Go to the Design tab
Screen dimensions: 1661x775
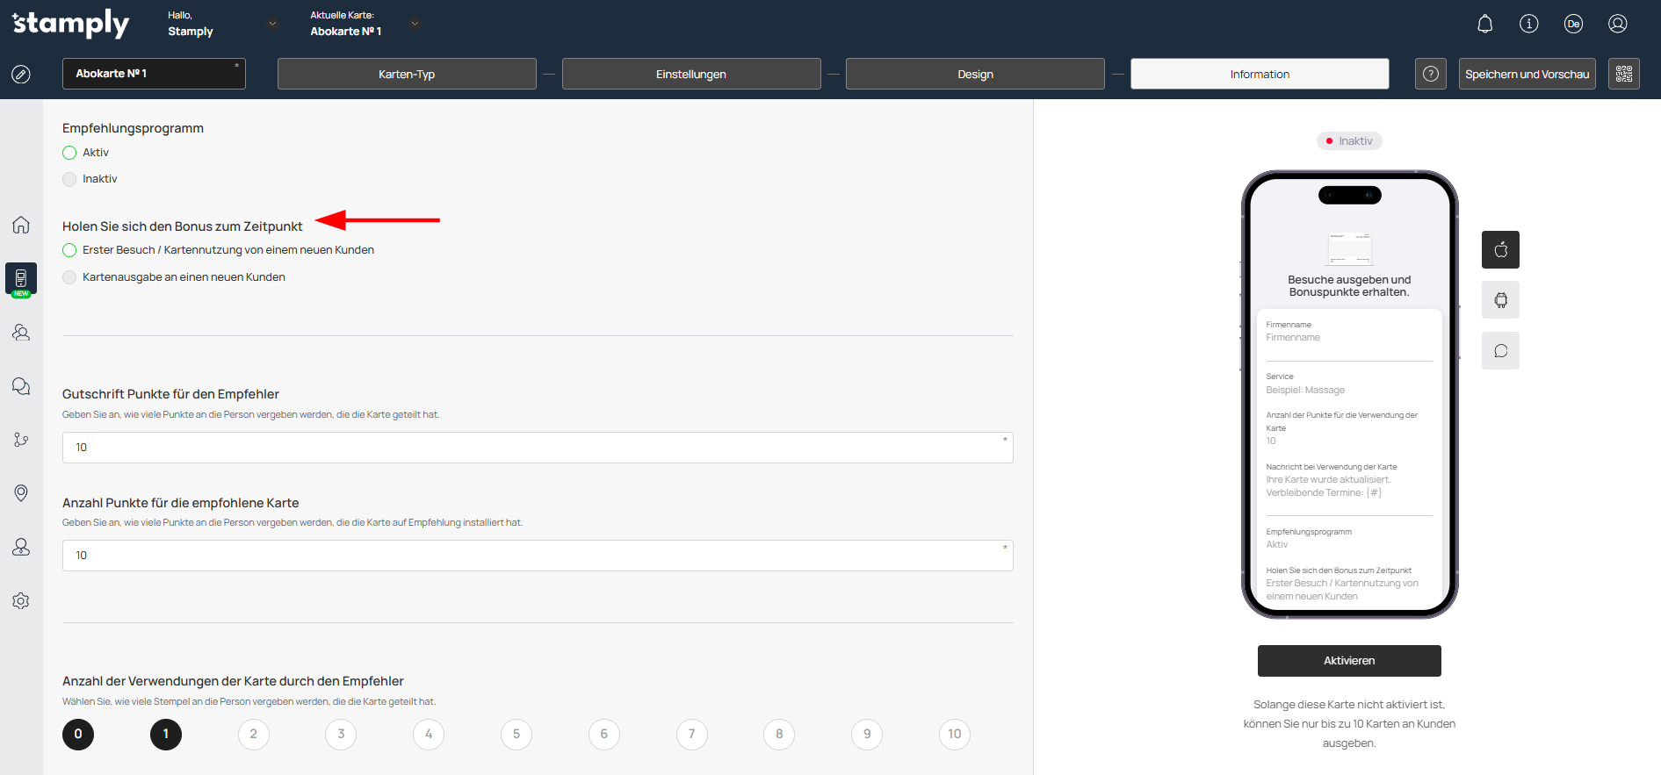point(975,74)
